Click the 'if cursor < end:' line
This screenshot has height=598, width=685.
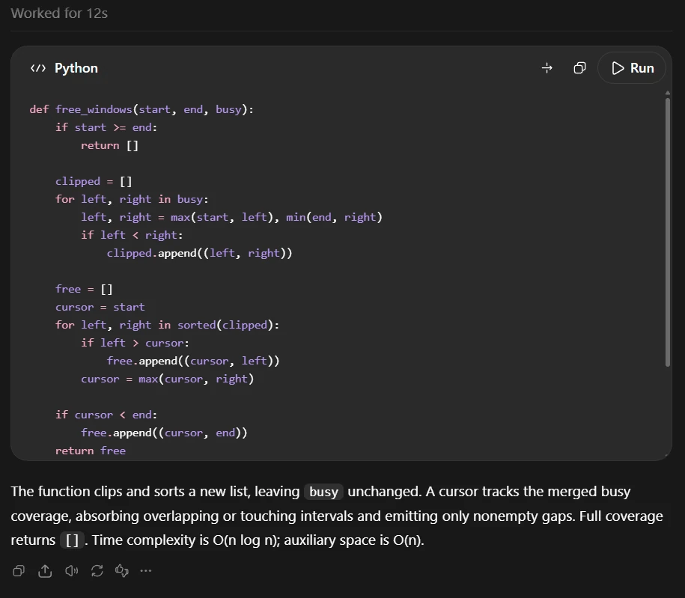tap(106, 415)
